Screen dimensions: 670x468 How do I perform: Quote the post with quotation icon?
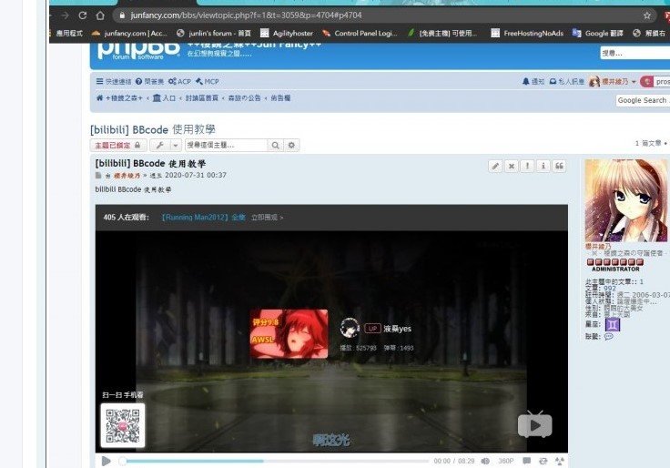coord(559,166)
